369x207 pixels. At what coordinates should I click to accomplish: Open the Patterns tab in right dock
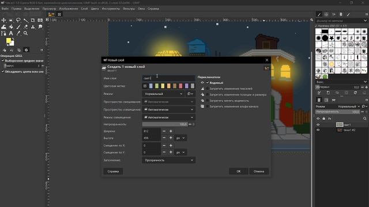(x=326, y=14)
